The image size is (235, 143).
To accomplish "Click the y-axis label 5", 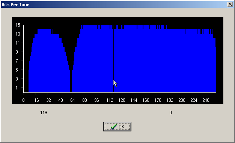I will click(x=17, y=70).
